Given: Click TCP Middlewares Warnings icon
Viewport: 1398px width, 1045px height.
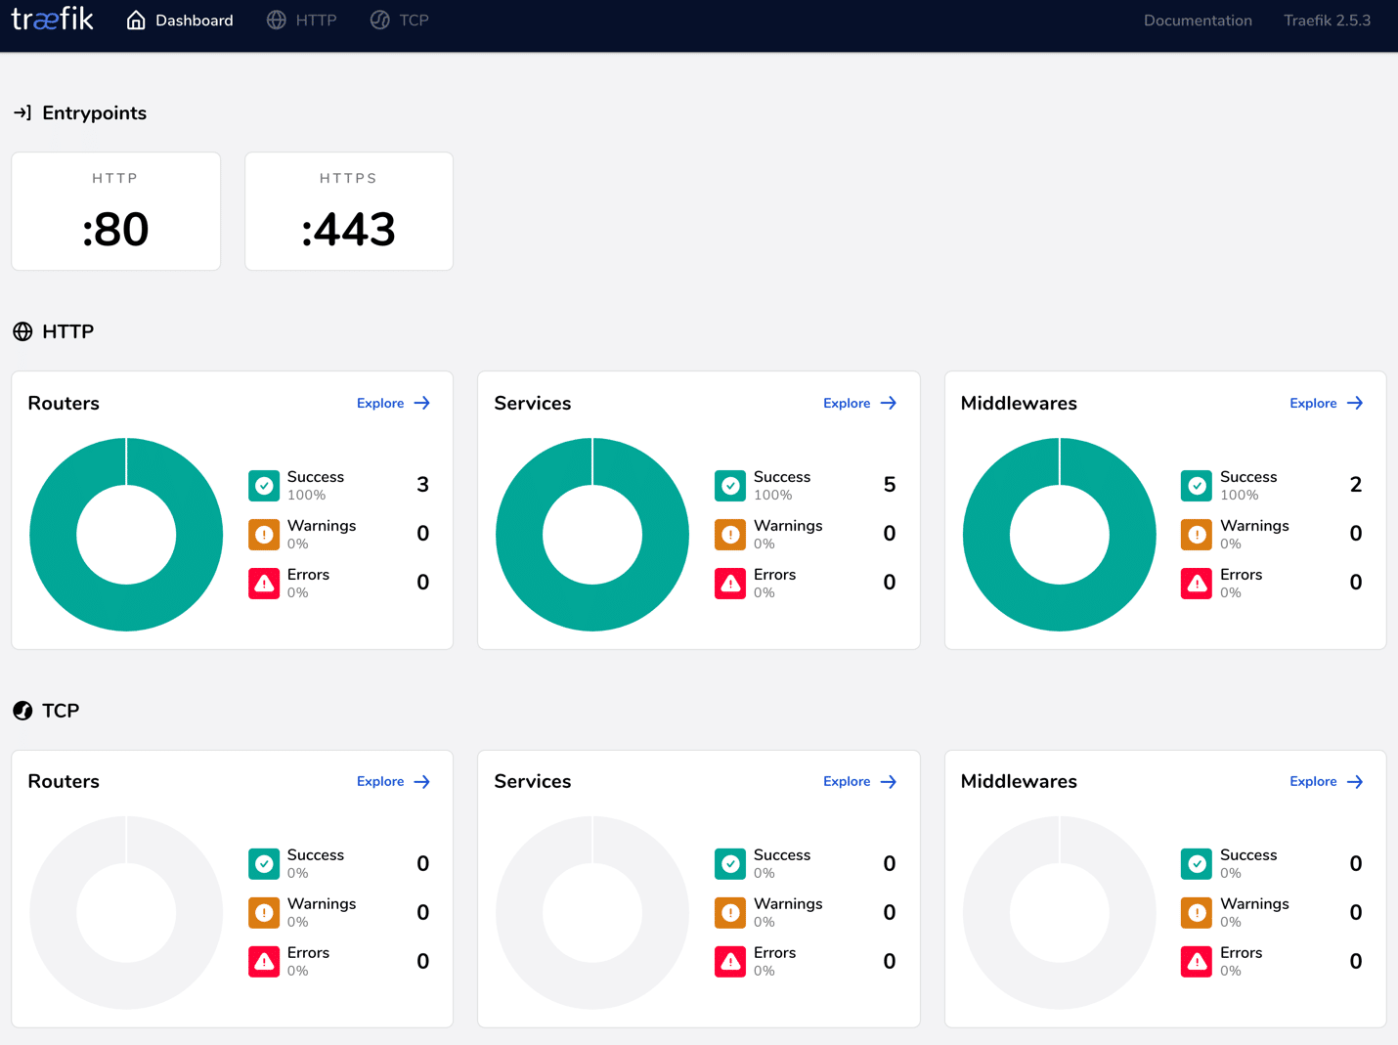Looking at the screenshot, I should (1197, 912).
